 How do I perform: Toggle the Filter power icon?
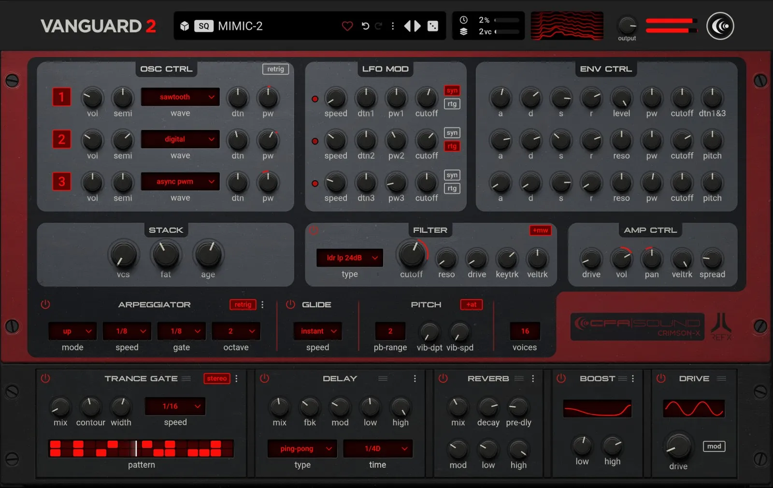click(314, 230)
